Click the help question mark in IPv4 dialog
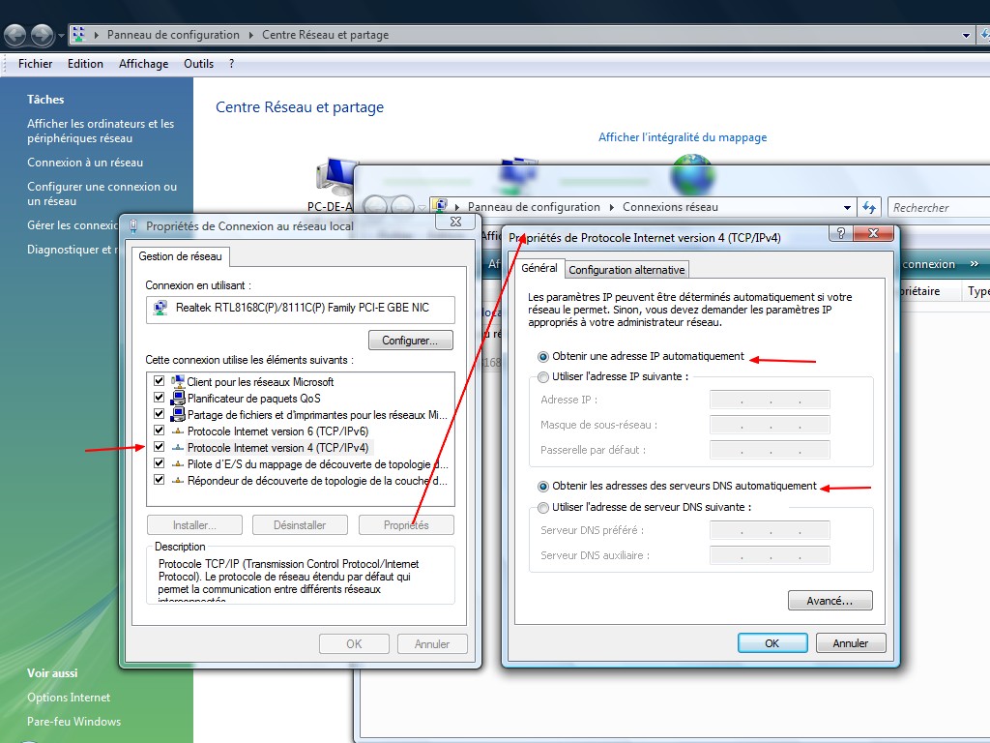Viewport: 990px width, 743px height. pos(843,234)
